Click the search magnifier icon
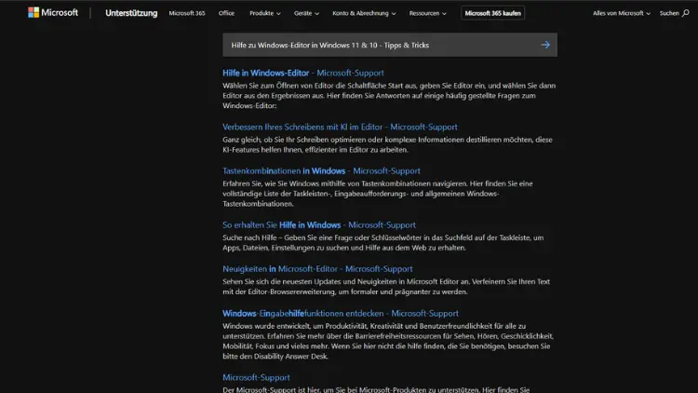This screenshot has height=393, width=698. click(686, 13)
